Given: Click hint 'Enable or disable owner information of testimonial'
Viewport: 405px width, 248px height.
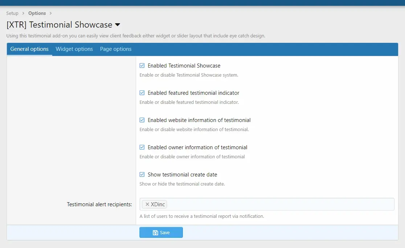Looking at the screenshot, I should [192, 157].
